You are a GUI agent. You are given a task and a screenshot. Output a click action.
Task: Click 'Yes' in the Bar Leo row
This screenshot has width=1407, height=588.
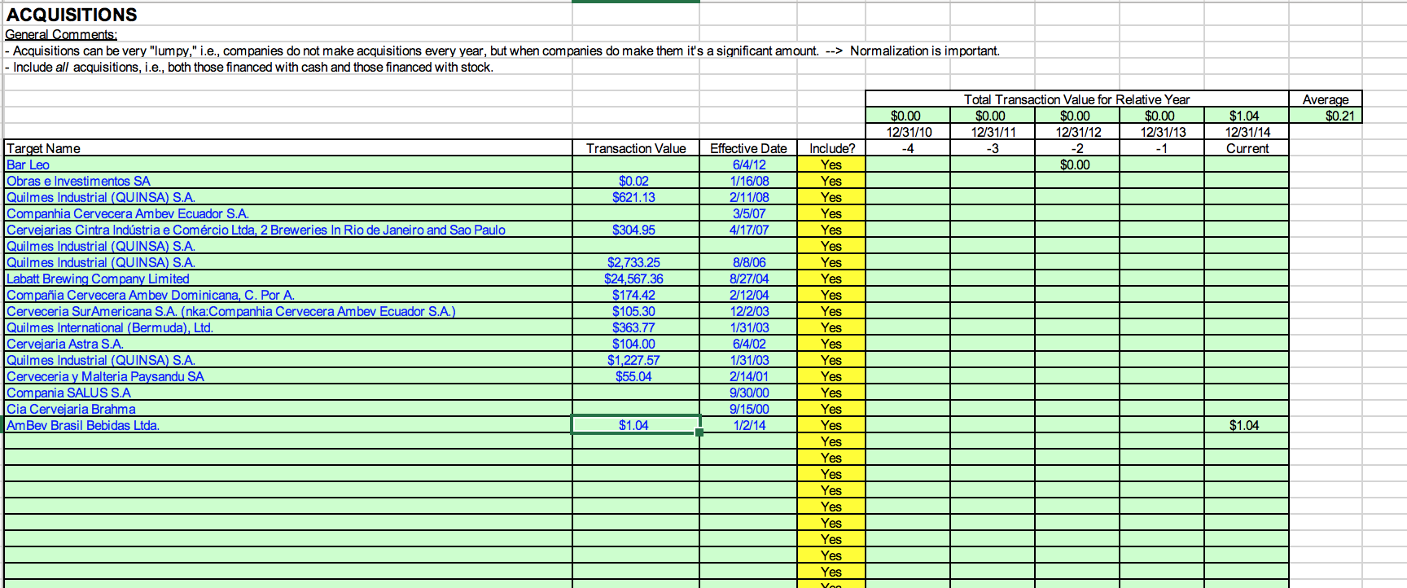[x=831, y=165]
